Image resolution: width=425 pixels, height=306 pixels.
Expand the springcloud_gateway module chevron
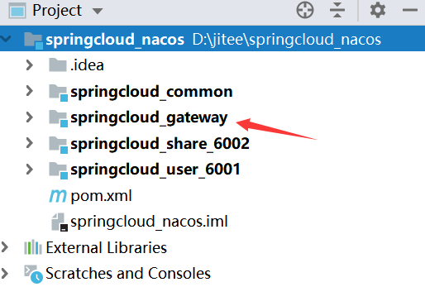29,117
